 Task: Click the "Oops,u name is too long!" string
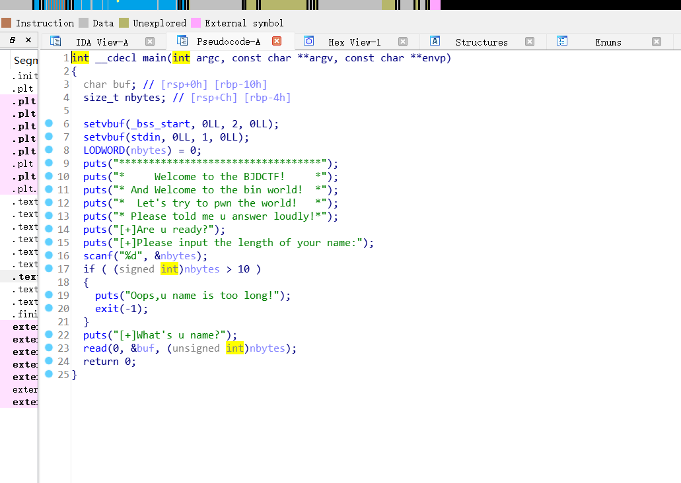(x=202, y=296)
